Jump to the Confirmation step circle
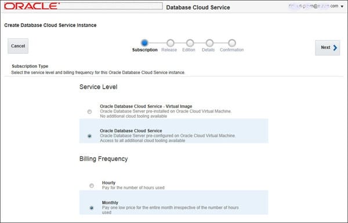This screenshot has width=348, height=223. pyautogui.click(x=232, y=43)
